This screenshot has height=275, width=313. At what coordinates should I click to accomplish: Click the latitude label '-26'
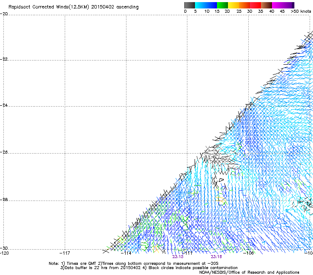[x=4, y=152]
